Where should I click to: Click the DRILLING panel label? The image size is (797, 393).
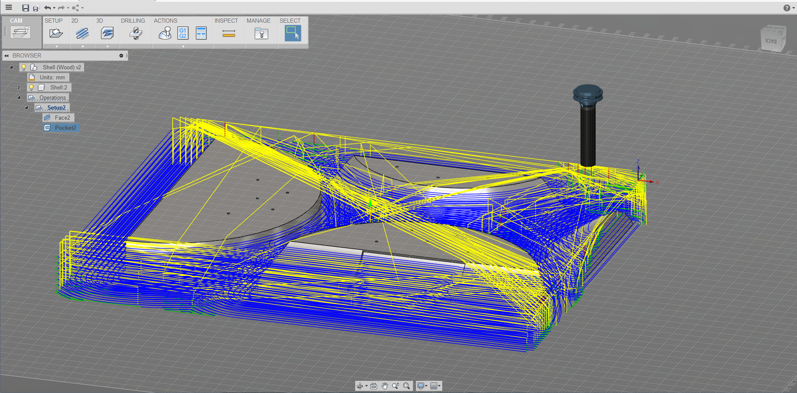[x=133, y=21]
